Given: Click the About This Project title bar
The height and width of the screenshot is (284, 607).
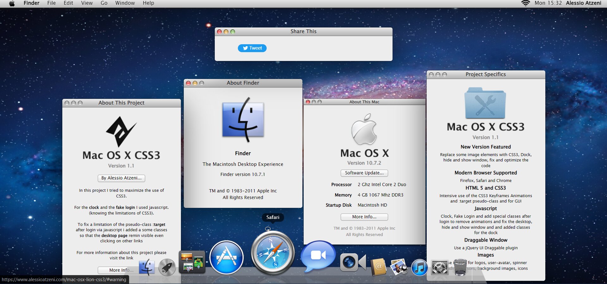Looking at the screenshot, I should pyautogui.click(x=121, y=103).
